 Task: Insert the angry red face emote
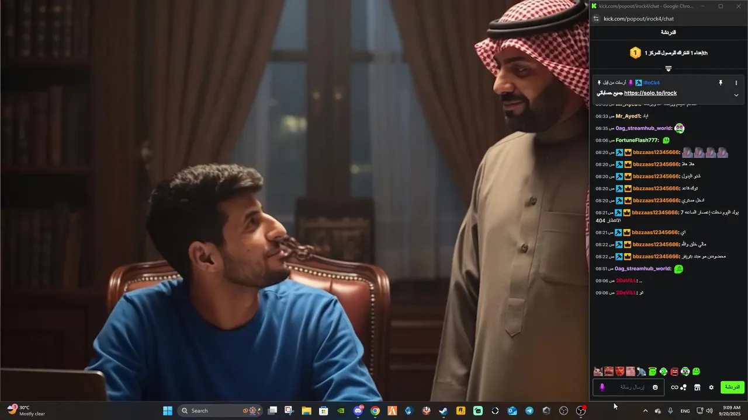pyautogui.click(x=674, y=371)
